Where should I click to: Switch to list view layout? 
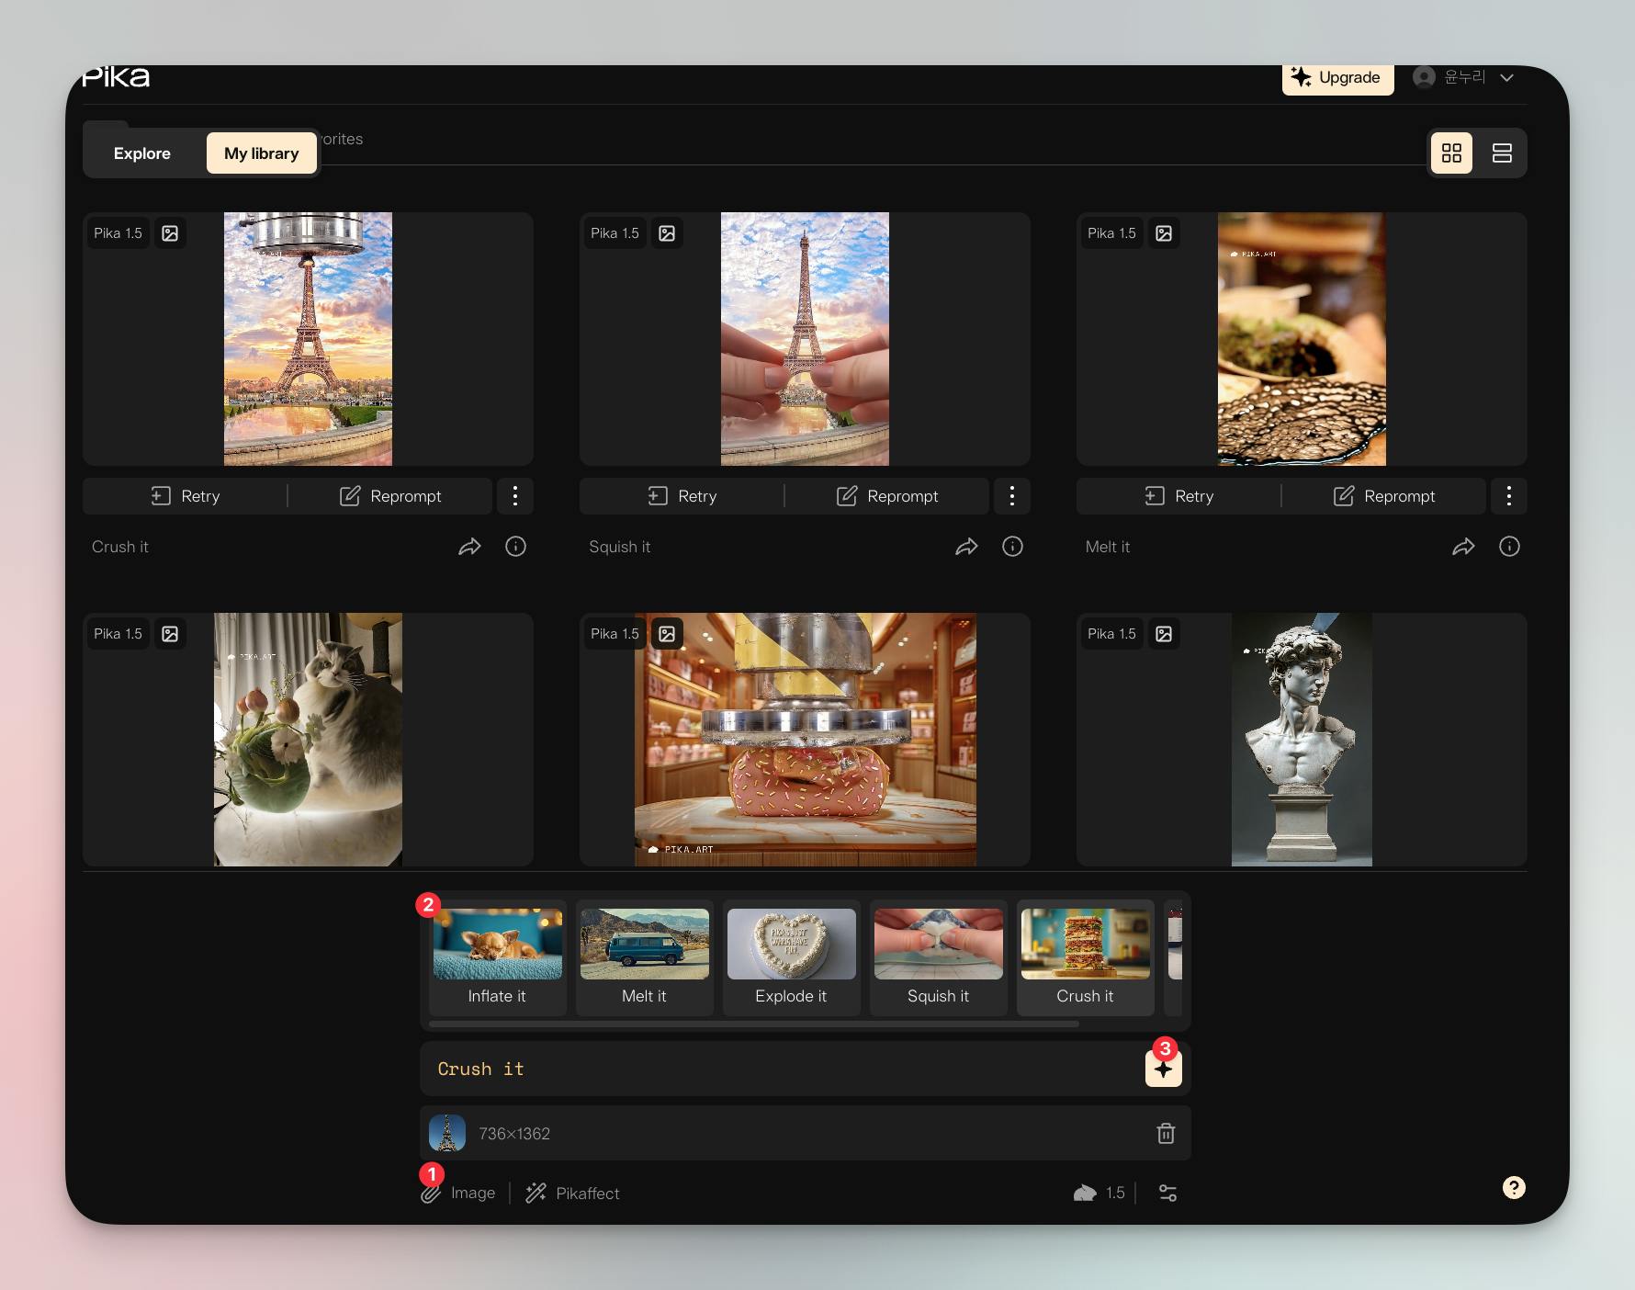point(1502,153)
